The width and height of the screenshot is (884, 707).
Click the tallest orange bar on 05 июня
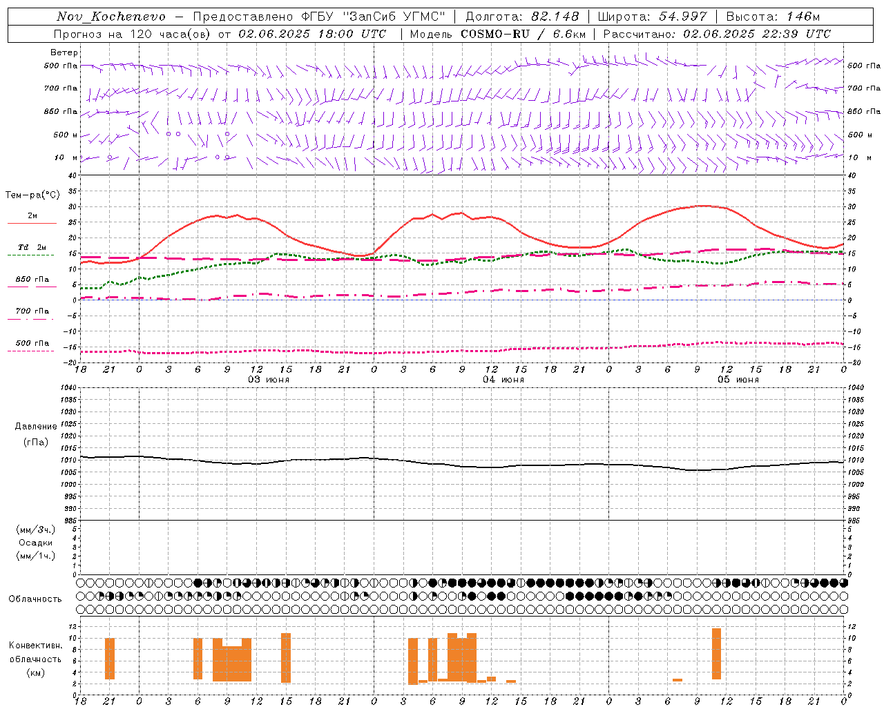click(716, 654)
